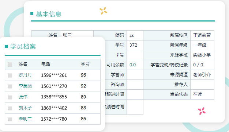Select phone number 1358****855
Viewport: 229px width, 132px height.
[x=54, y=97]
